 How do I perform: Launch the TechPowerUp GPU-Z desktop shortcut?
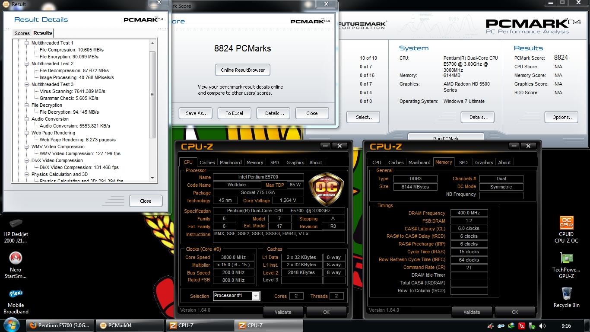point(566,265)
